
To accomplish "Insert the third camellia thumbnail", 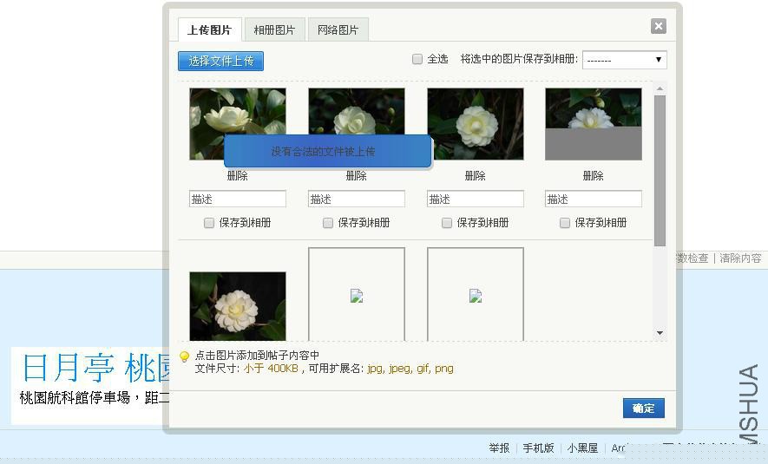I will pyautogui.click(x=476, y=124).
